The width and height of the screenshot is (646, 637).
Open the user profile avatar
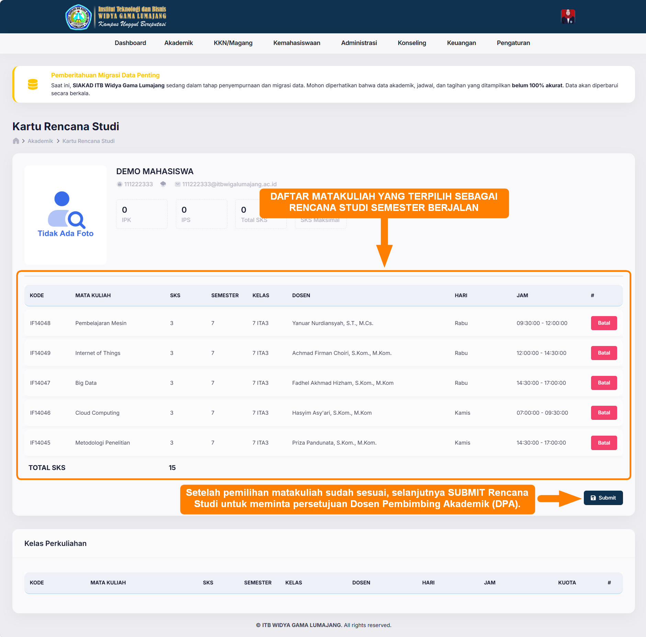tap(568, 16)
